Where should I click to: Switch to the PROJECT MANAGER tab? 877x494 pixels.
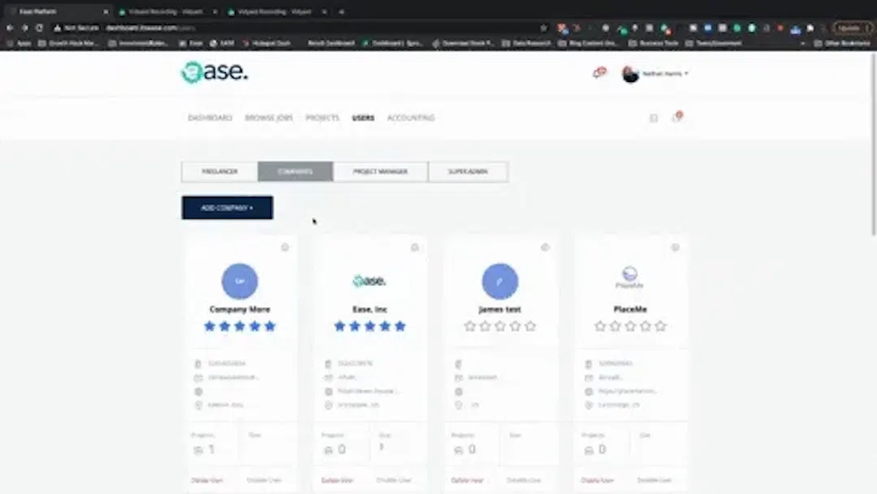pos(380,171)
